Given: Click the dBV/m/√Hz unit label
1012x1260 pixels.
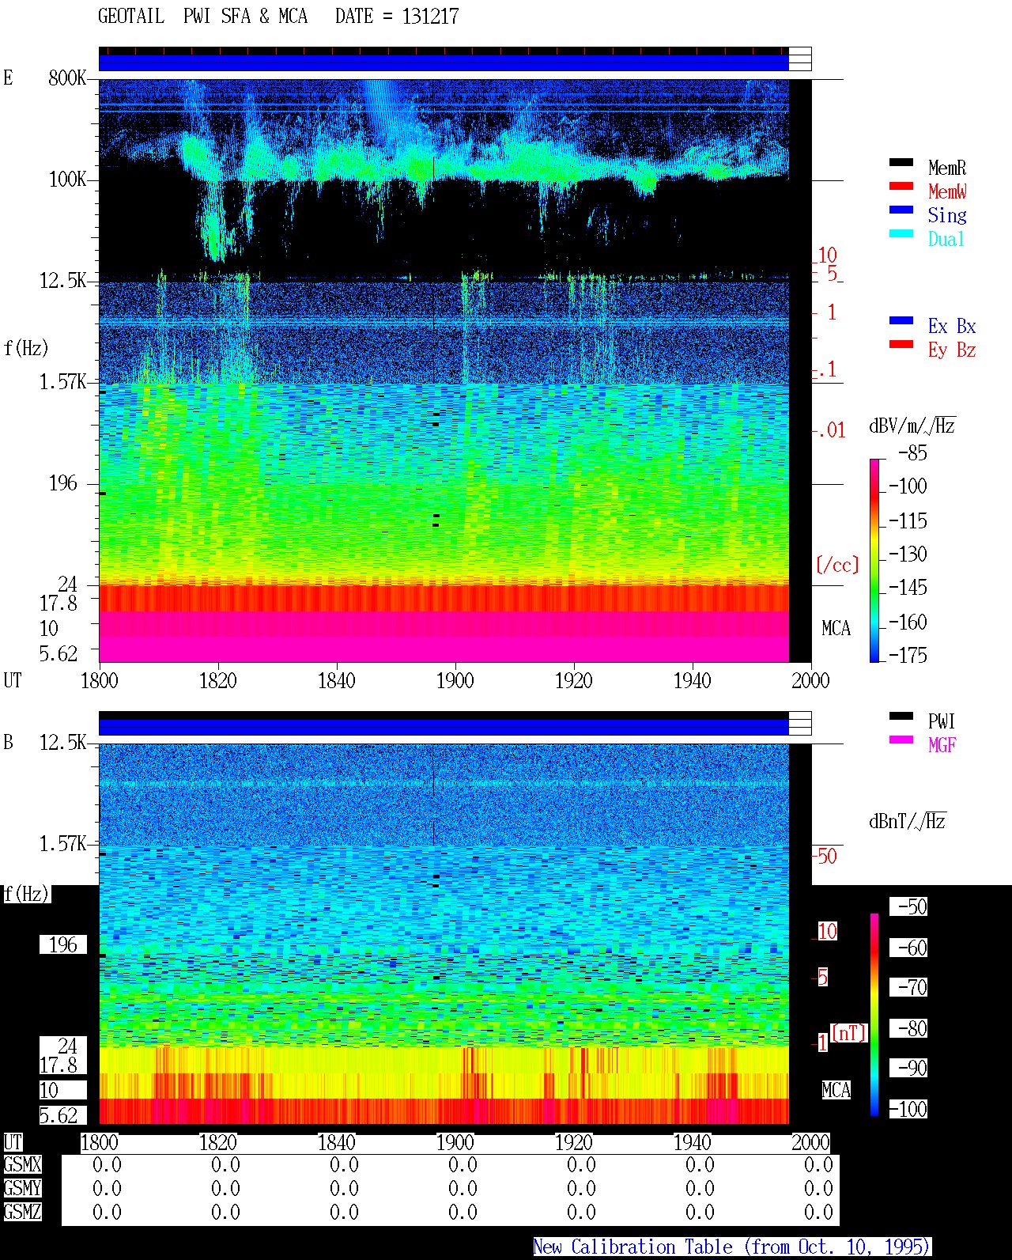Looking at the screenshot, I should tap(912, 426).
